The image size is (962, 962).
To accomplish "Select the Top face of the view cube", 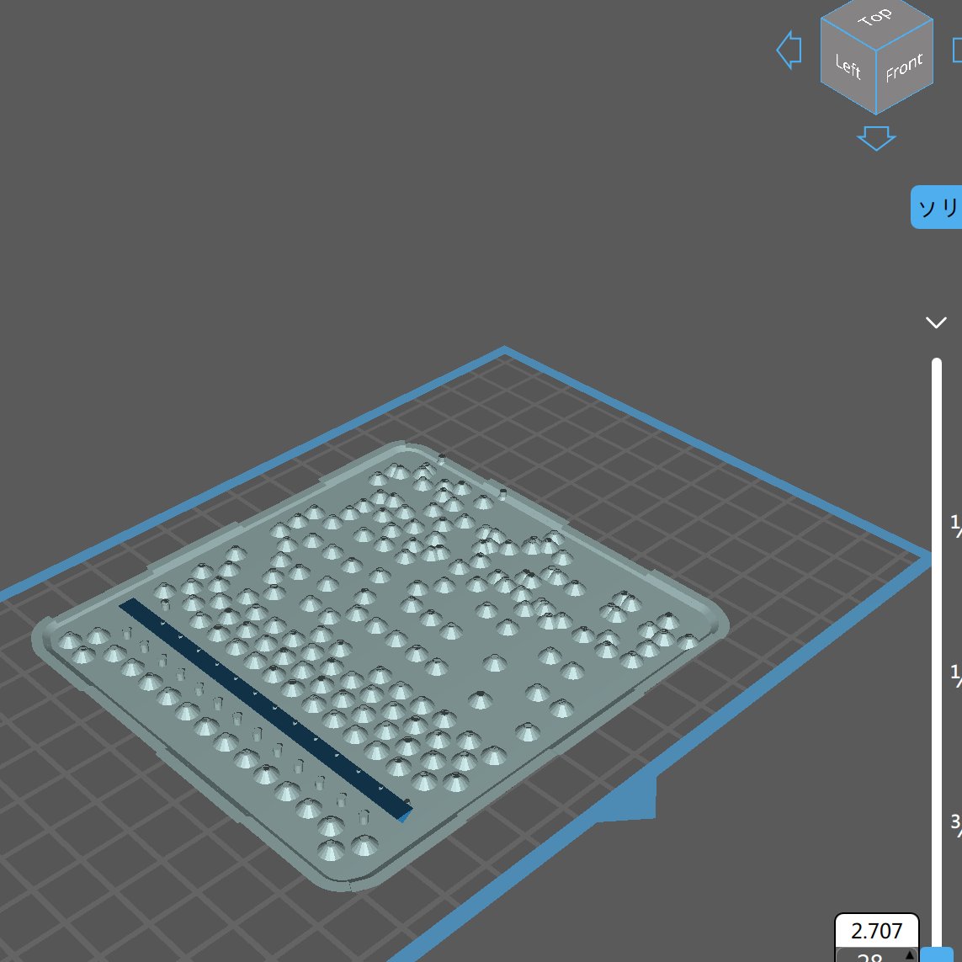I will tap(877, 23).
